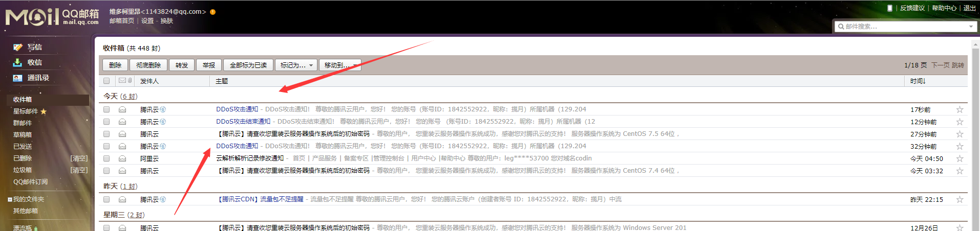This screenshot has height=231, width=980.
Task: Check the box for 27分钟前 CentOS 7.5 email
Action: [106, 134]
